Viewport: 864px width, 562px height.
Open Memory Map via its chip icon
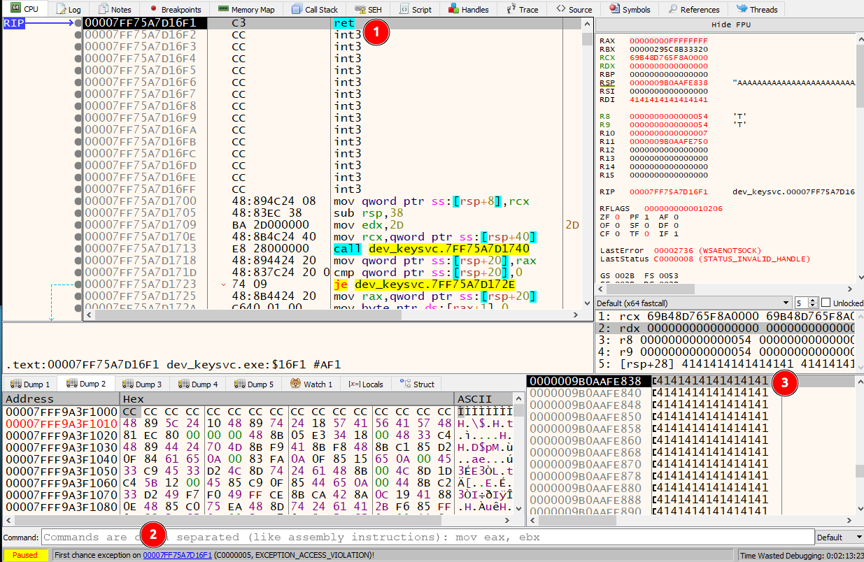222,9
